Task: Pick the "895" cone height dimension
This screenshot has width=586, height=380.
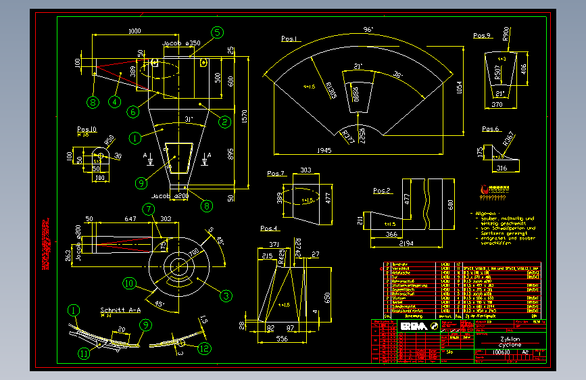Action: point(230,154)
